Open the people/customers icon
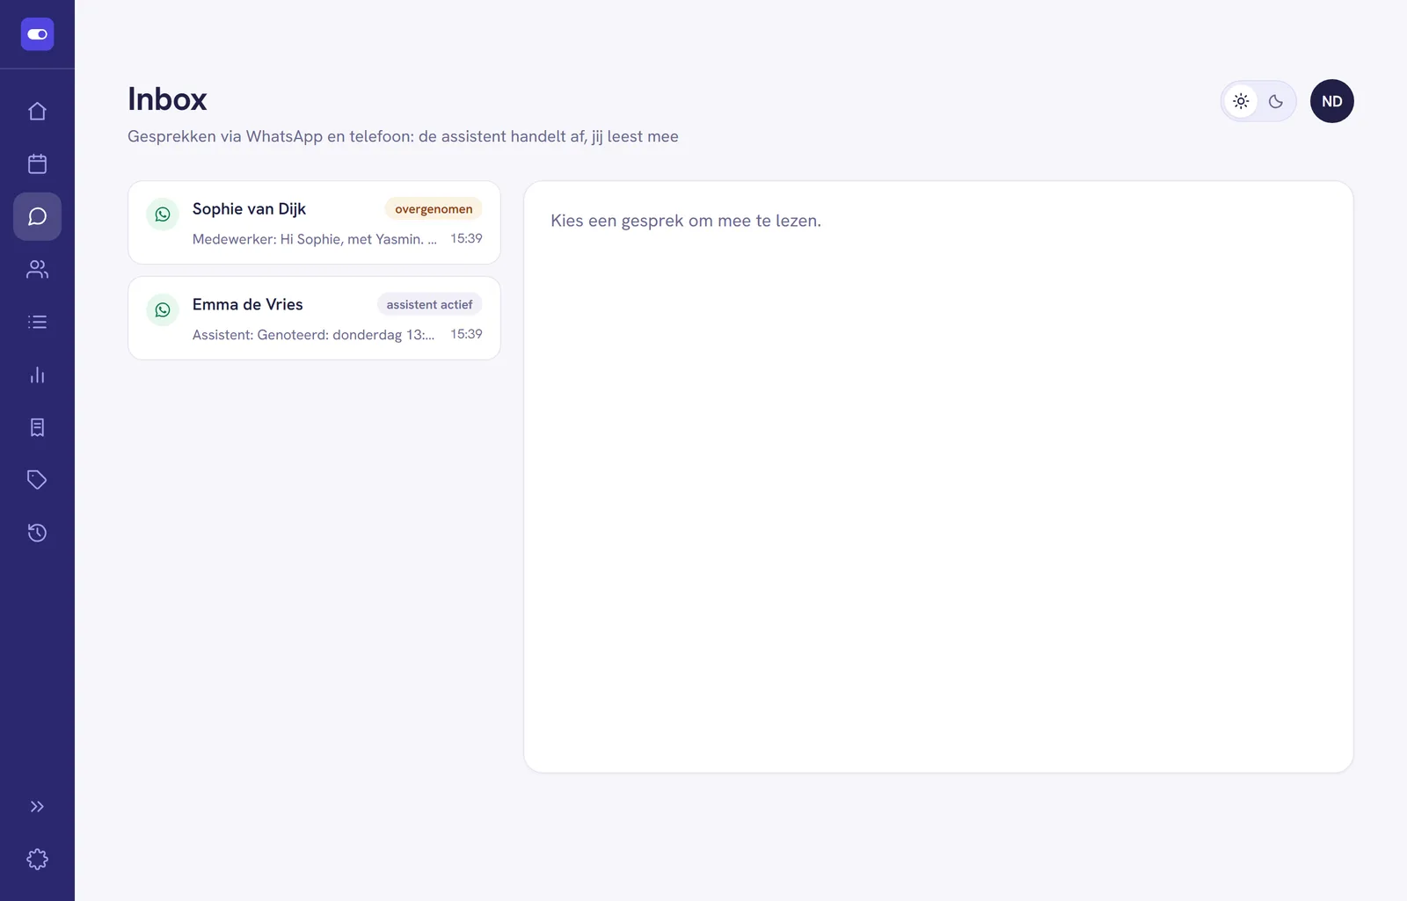Screen dimensions: 1407x901 pos(37,269)
